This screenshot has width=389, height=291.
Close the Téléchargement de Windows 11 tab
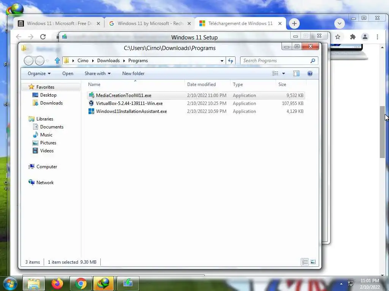coord(280,23)
